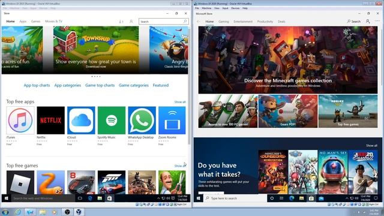The width and height of the screenshot is (384, 216).
Task: Open the App top charts link
Action: pos(37,85)
